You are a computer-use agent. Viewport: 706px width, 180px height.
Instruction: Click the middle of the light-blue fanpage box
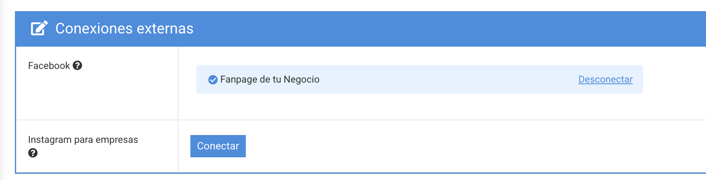[x=419, y=79]
